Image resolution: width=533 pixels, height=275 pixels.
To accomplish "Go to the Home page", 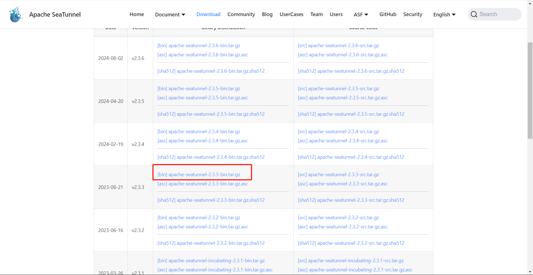I will [x=137, y=14].
